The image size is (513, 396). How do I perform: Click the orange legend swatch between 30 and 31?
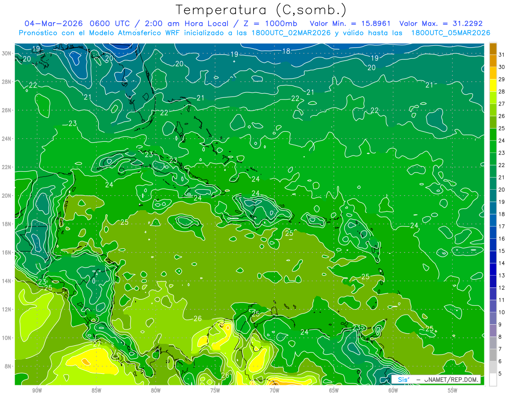(493, 60)
